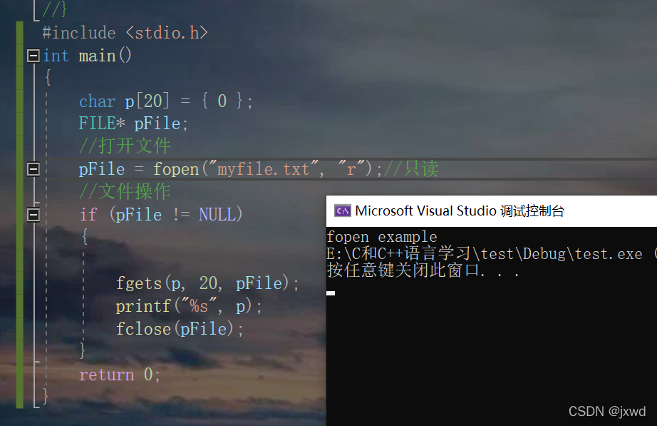
Task: Click the //打开文件 comment line
Action: pyautogui.click(x=125, y=146)
